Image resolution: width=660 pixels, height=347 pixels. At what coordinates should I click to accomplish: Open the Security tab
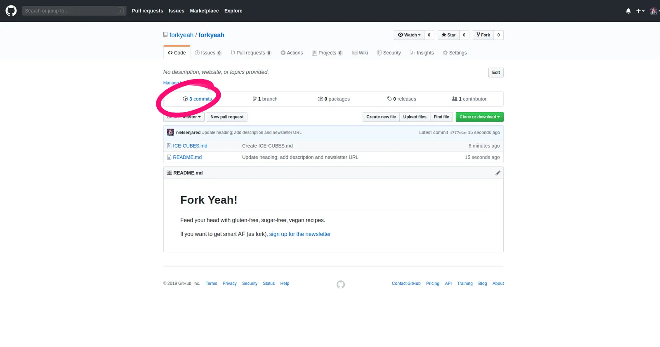389,53
